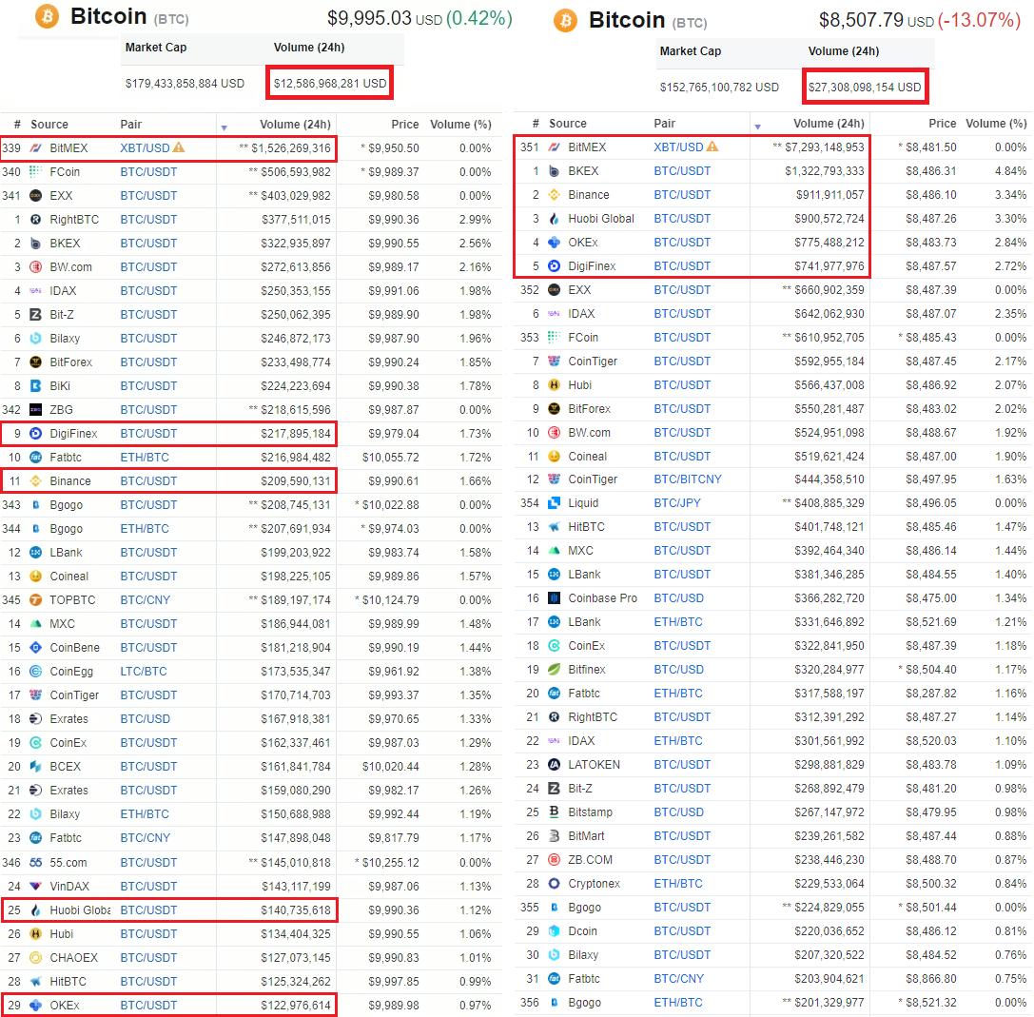
Task: Open BTC/CNY pair link for TOPBTC
Action: 146,600
